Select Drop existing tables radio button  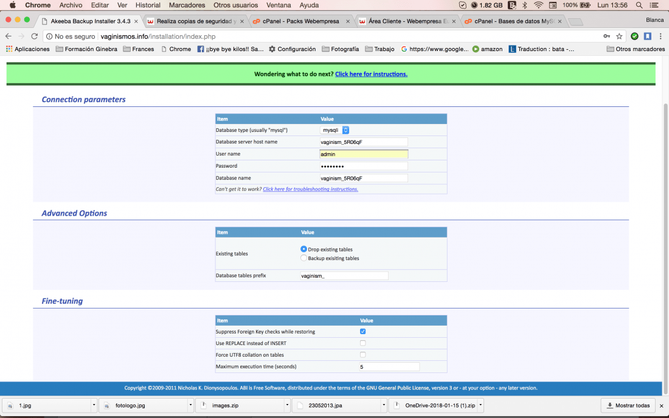tap(303, 249)
